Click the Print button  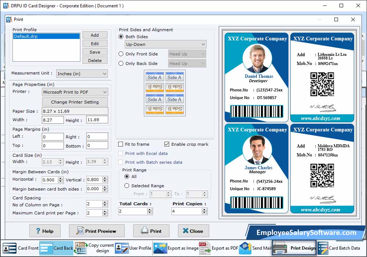click(x=151, y=231)
